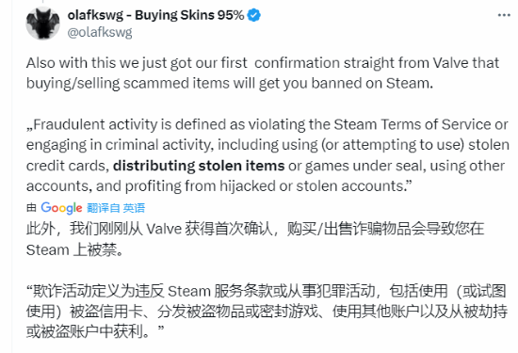Viewport: 518px width, 353px height.
Task: Click the blue verified checkmark badge
Action: click(x=253, y=15)
